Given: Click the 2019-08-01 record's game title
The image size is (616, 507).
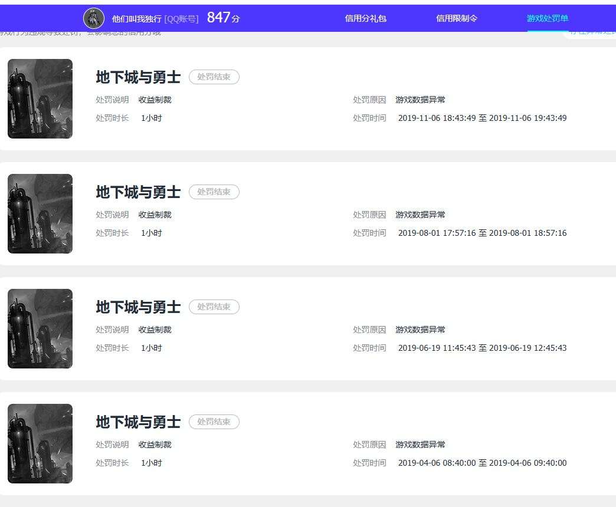Looking at the screenshot, I should [x=138, y=192].
